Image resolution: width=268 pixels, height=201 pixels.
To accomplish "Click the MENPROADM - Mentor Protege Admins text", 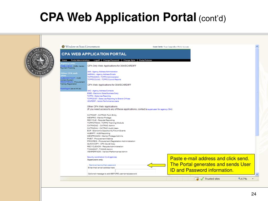I will point(105,136).
